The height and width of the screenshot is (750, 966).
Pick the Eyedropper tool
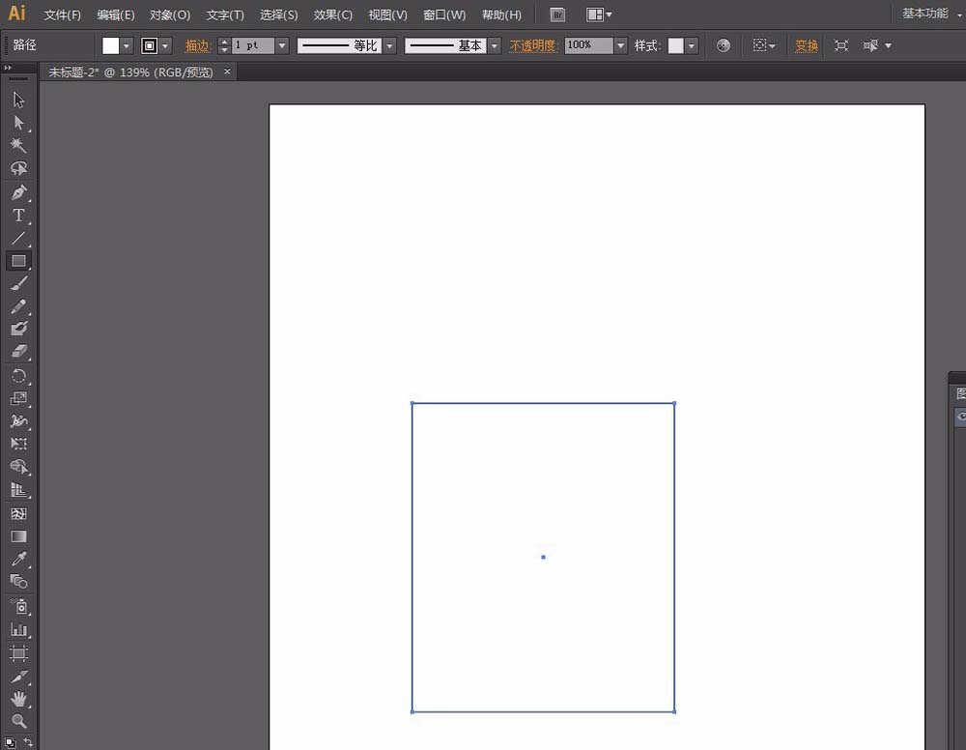pos(18,559)
